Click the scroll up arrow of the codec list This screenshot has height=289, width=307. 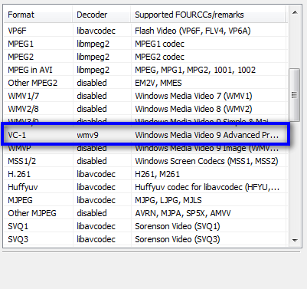[x=295, y=12]
